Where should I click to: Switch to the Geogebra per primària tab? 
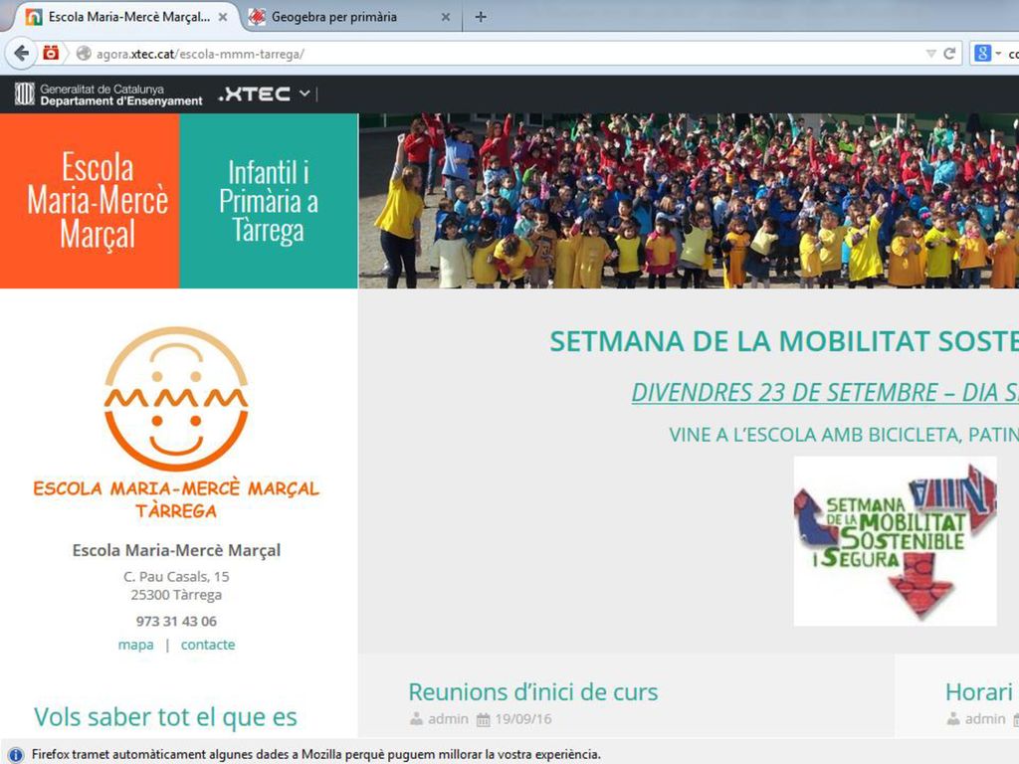[351, 17]
